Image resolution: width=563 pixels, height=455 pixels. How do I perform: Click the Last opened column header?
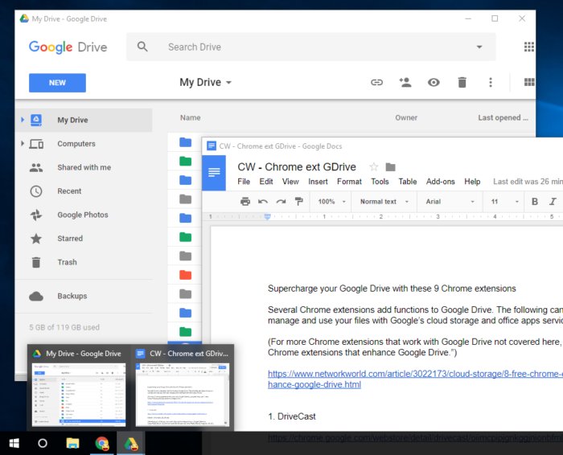coord(503,117)
